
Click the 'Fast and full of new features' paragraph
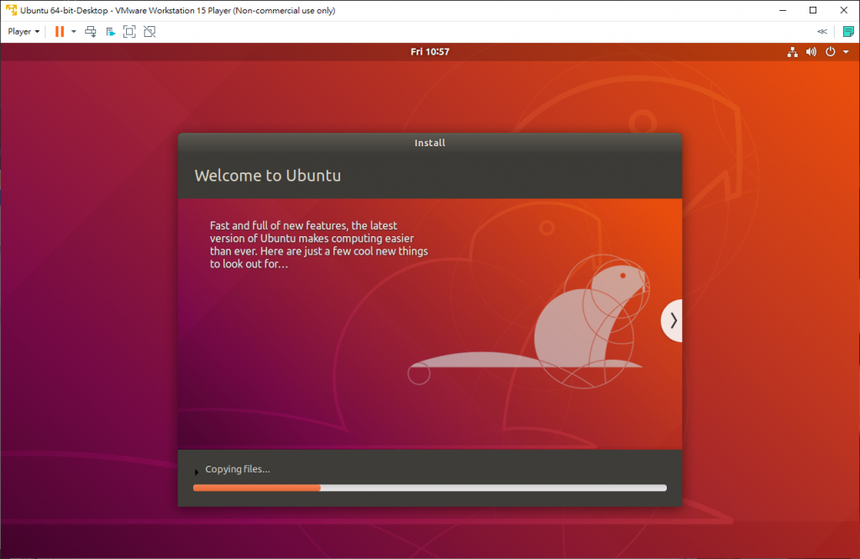pyautogui.click(x=318, y=245)
